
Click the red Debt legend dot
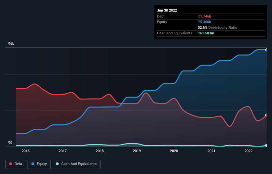pyautogui.click(x=11, y=164)
